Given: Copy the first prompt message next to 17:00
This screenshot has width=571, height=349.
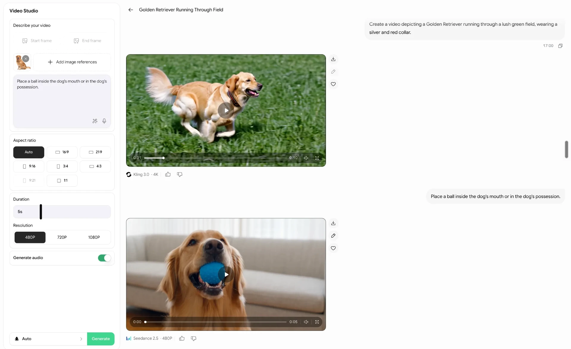Looking at the screenshot, I should [x=560, y=46].
